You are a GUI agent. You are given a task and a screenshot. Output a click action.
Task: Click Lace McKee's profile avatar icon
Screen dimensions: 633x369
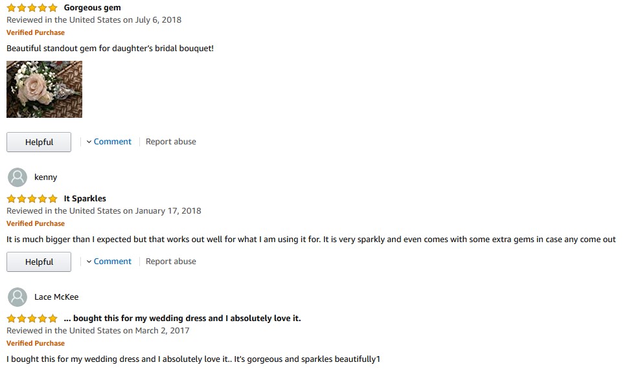[x=17, y=297]
